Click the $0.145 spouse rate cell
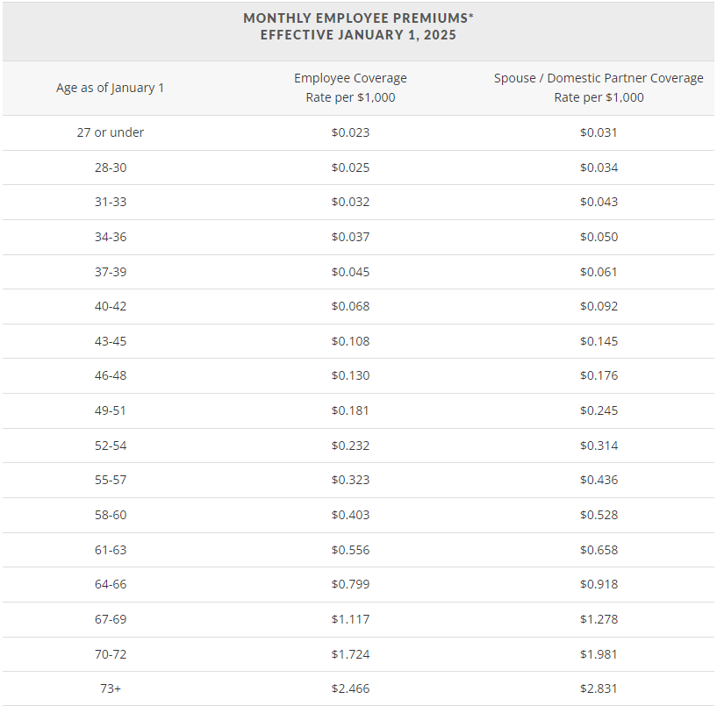This screenshot has width=717, height=706. click(599, 341)
